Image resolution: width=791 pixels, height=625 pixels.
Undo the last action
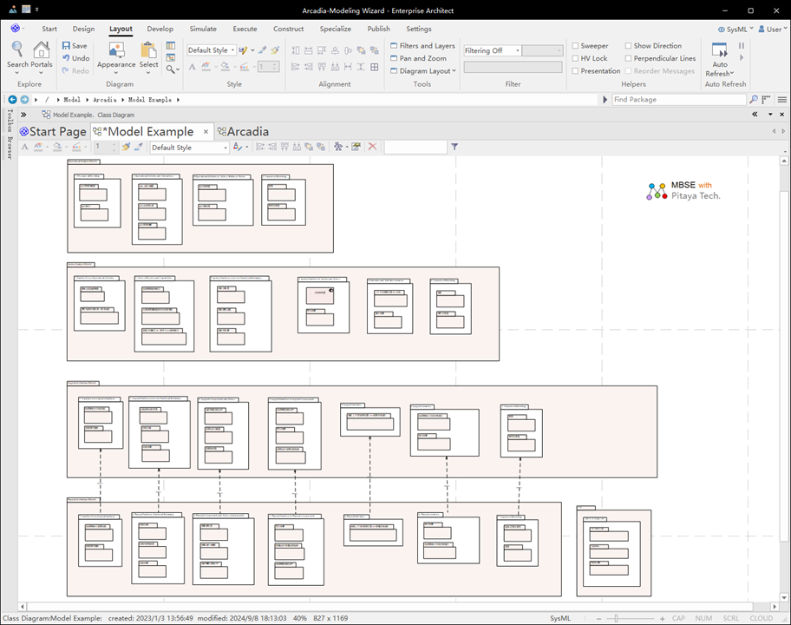pos(75,58)
